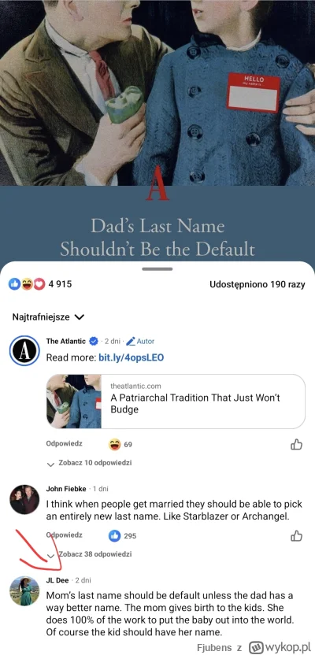Click Odpowiedz under John Fiebke's comment
315x655 pixels.
coord(64,535)
